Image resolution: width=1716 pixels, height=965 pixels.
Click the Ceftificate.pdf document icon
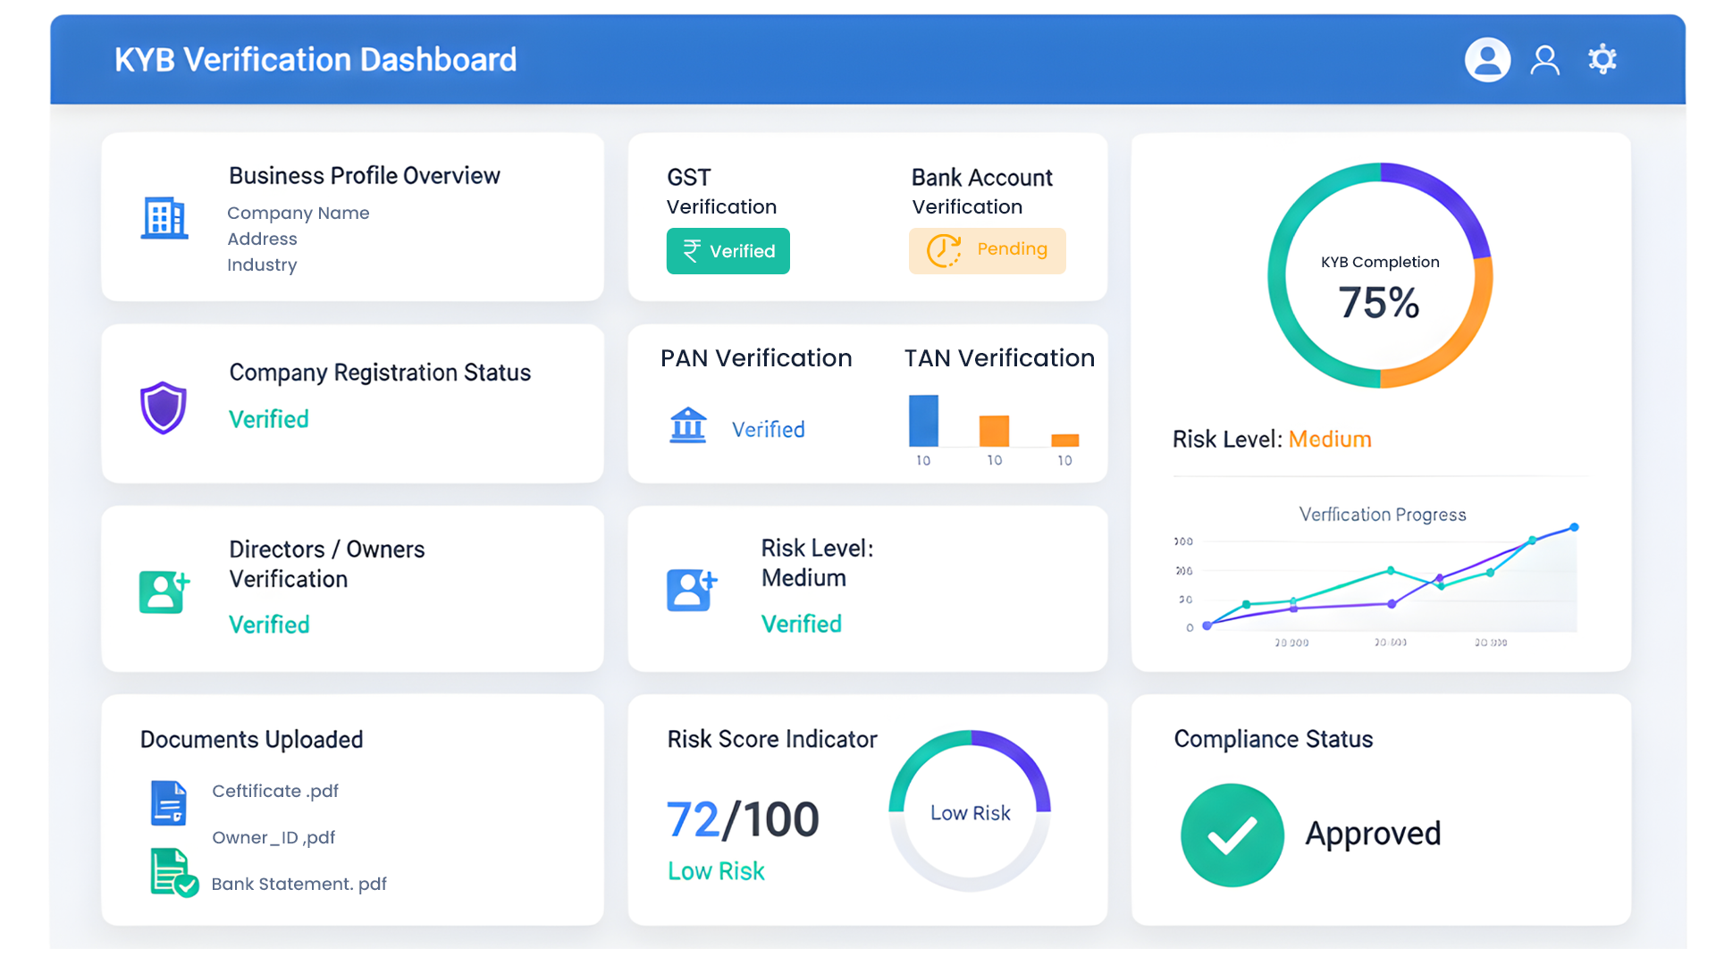[169, 802]
